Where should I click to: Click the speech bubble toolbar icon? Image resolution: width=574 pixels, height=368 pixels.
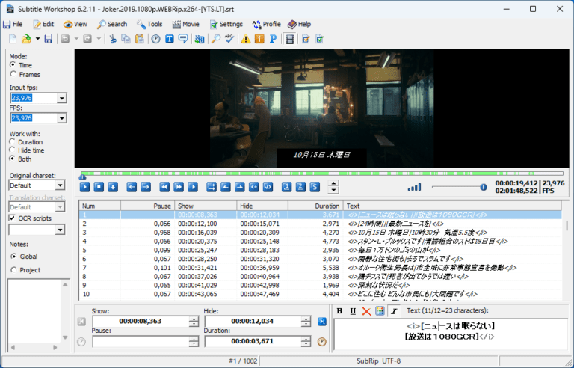pyautogui.click(x=183, y=39)
